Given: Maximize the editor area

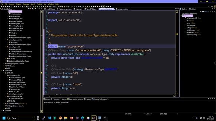Looking at the screenshot, I should (x=178, y=9).
